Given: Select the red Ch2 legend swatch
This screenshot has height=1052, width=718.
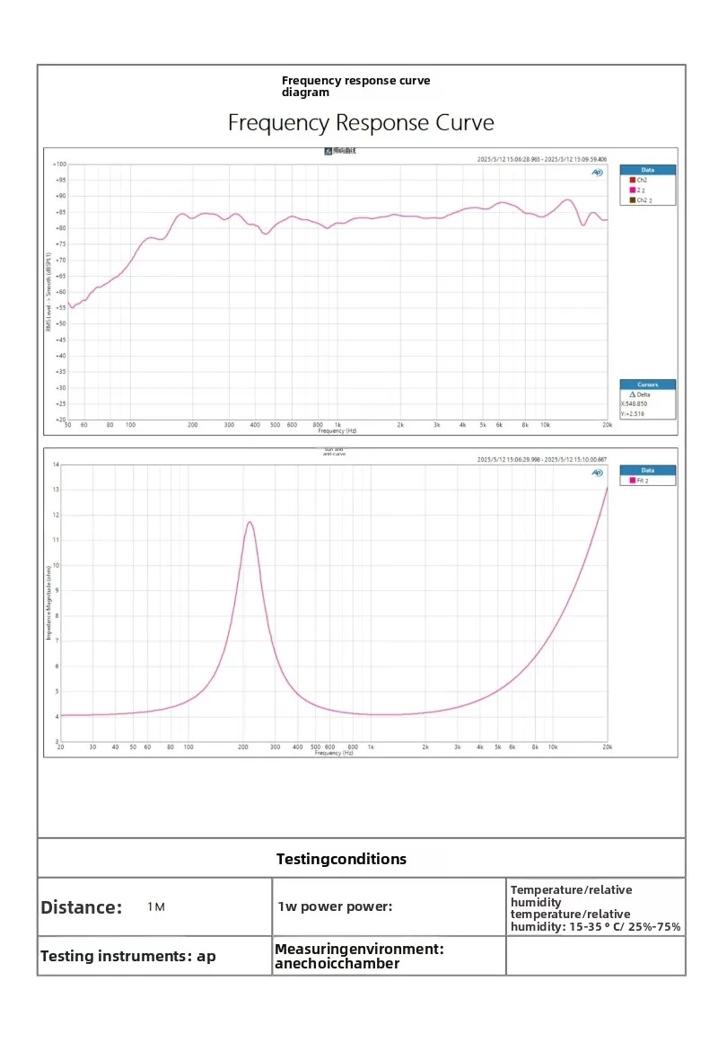Looking at the screenshot, I should coord(632,180).
